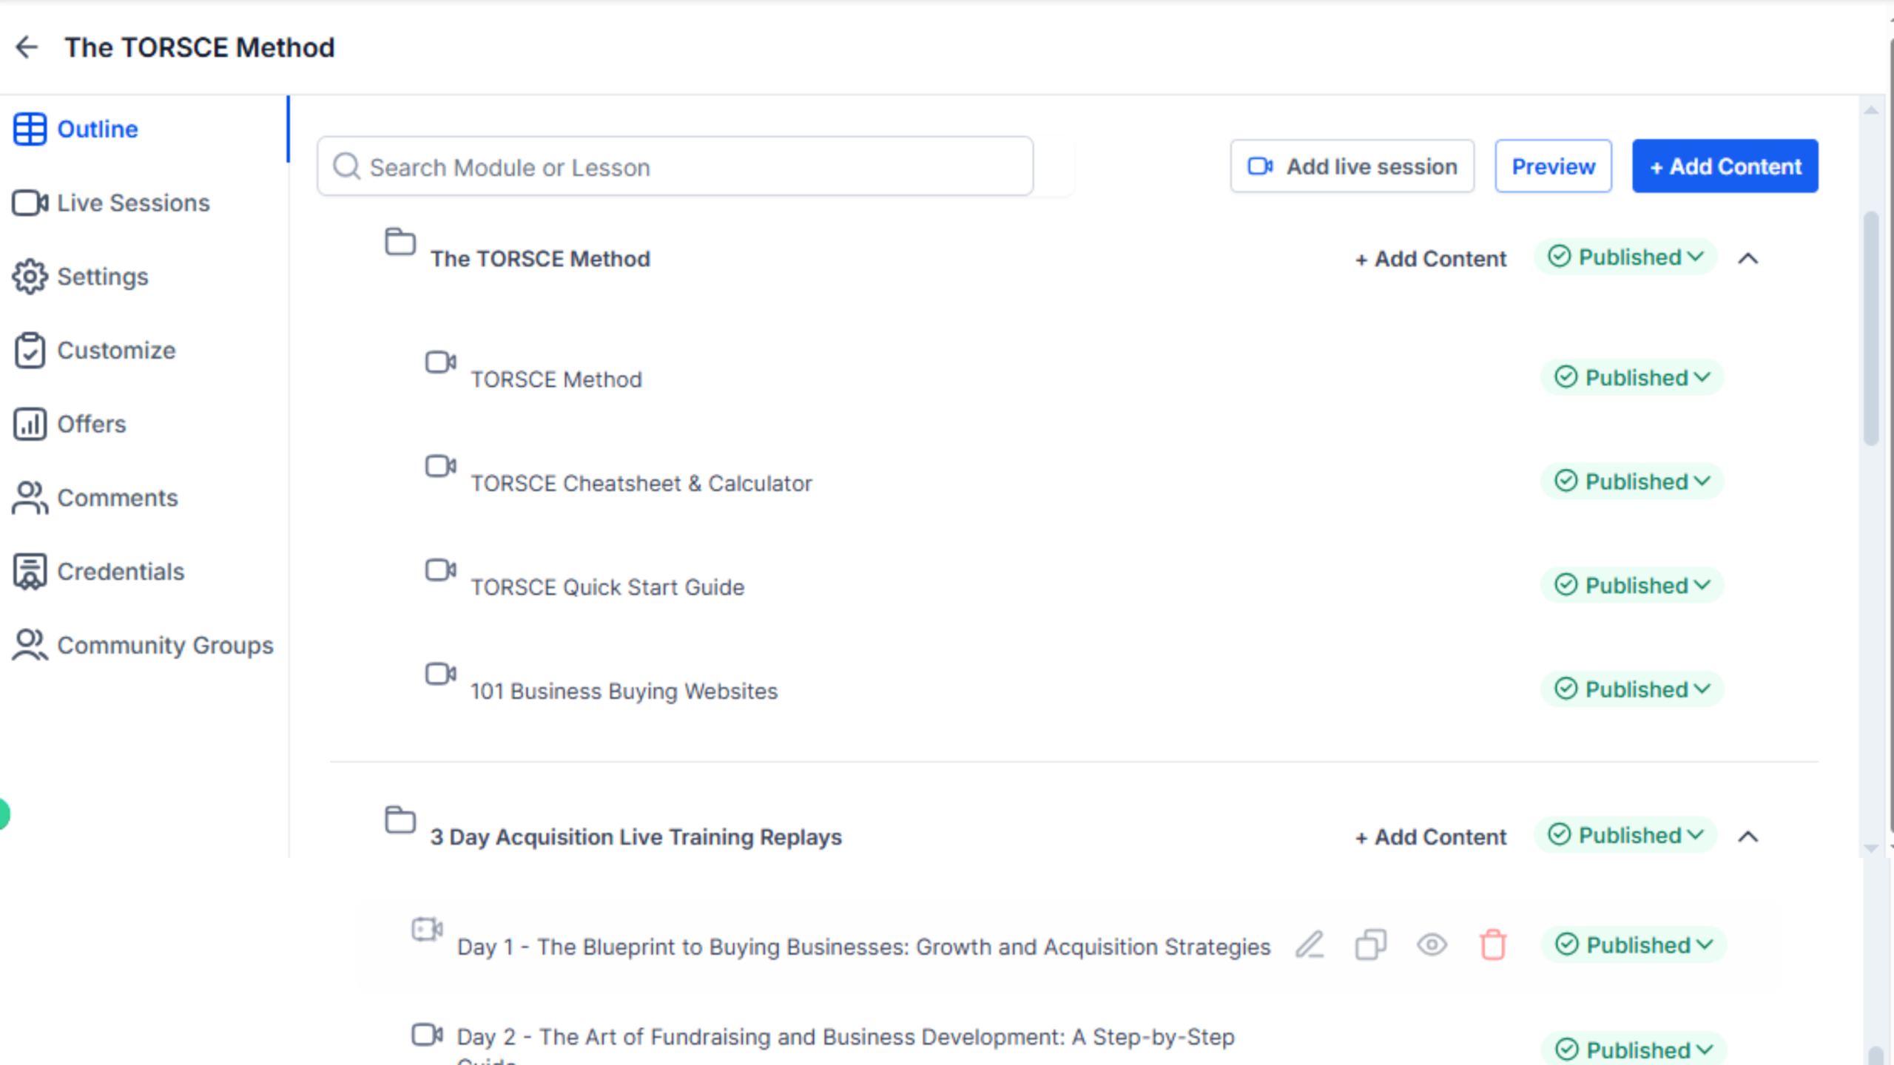This screenshot has width=1894, height=1065.
Task: Delete Day 1 lesson with trash icon
Action: pyautogui.click(x=1493, y=944)
